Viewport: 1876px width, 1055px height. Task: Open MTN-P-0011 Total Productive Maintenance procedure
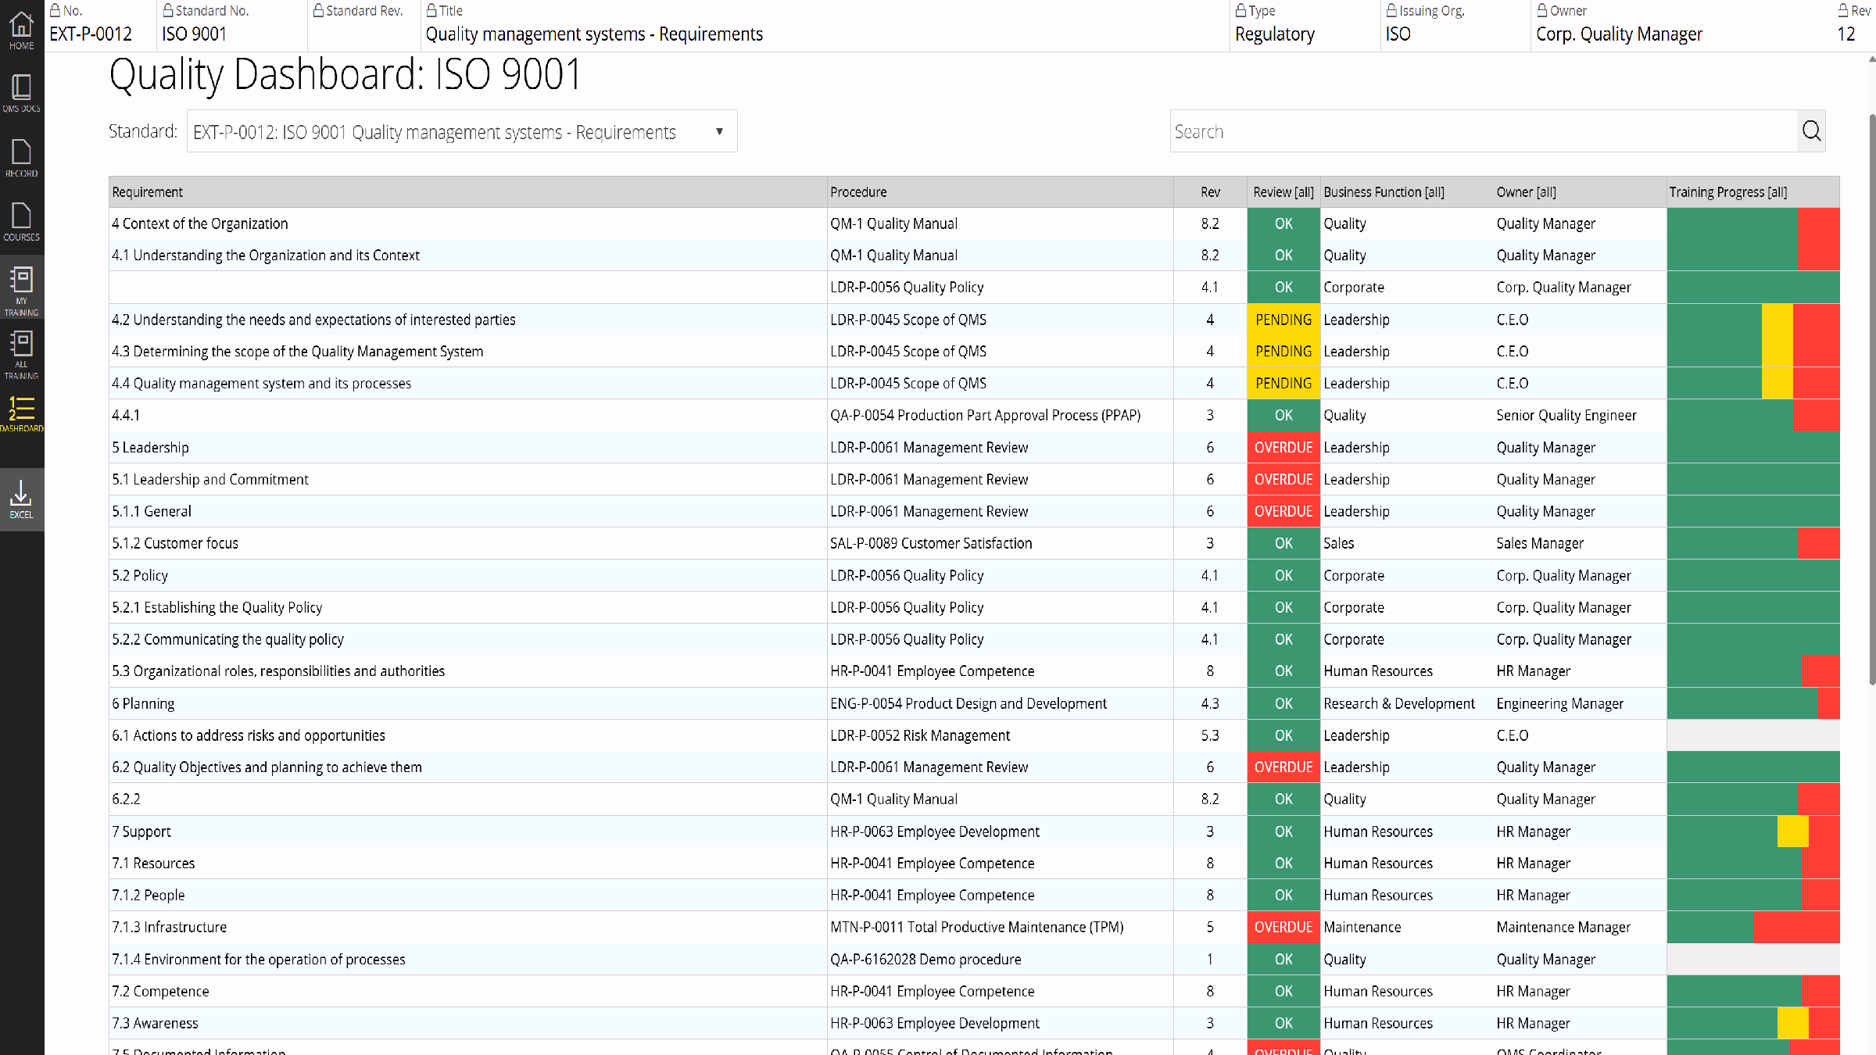pos(976,928)
